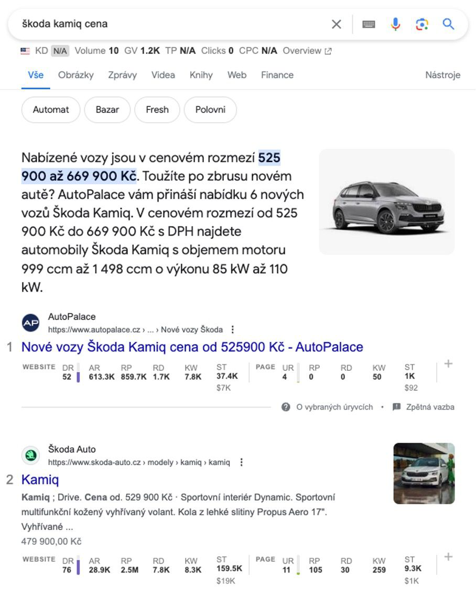Open the on-screen keyboard input tool
Viewport: 476px width, 596px height.
(x=369, y=24)
